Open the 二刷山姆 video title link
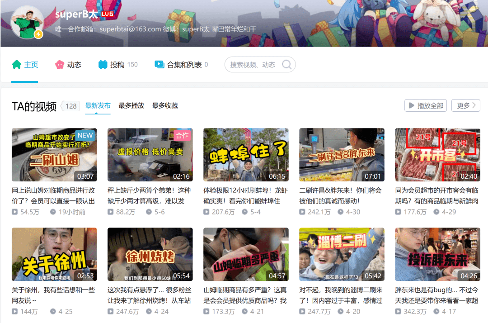Screen dimensions: 488x323 tap(53, 195)
